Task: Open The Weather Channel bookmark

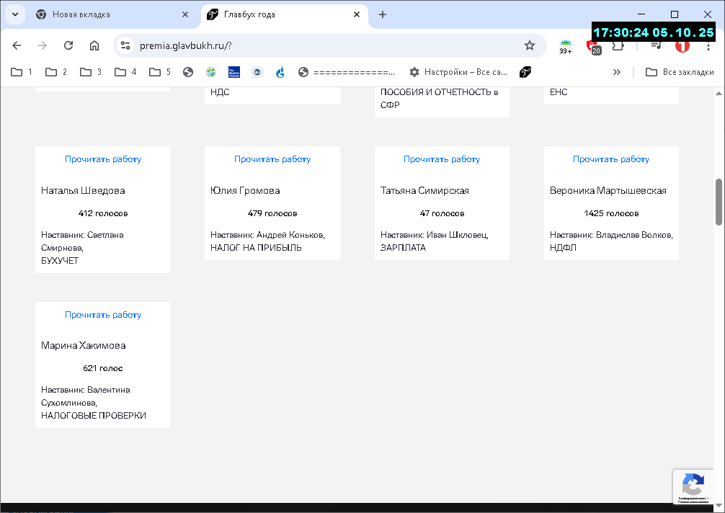Action: [234, 72]
